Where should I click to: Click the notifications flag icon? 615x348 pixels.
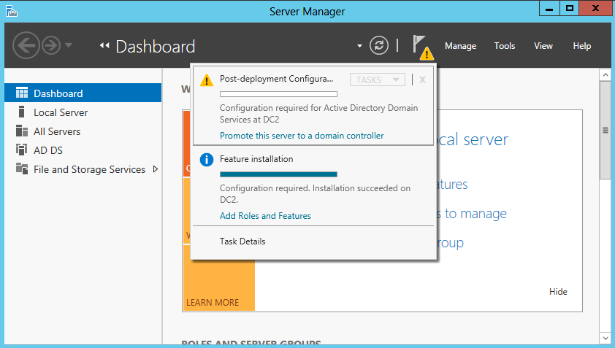(423, 47)
